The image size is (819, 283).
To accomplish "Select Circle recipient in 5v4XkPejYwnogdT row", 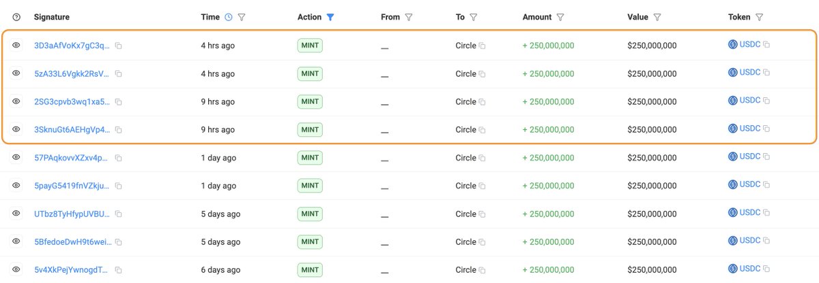I will tap(465, 269).
